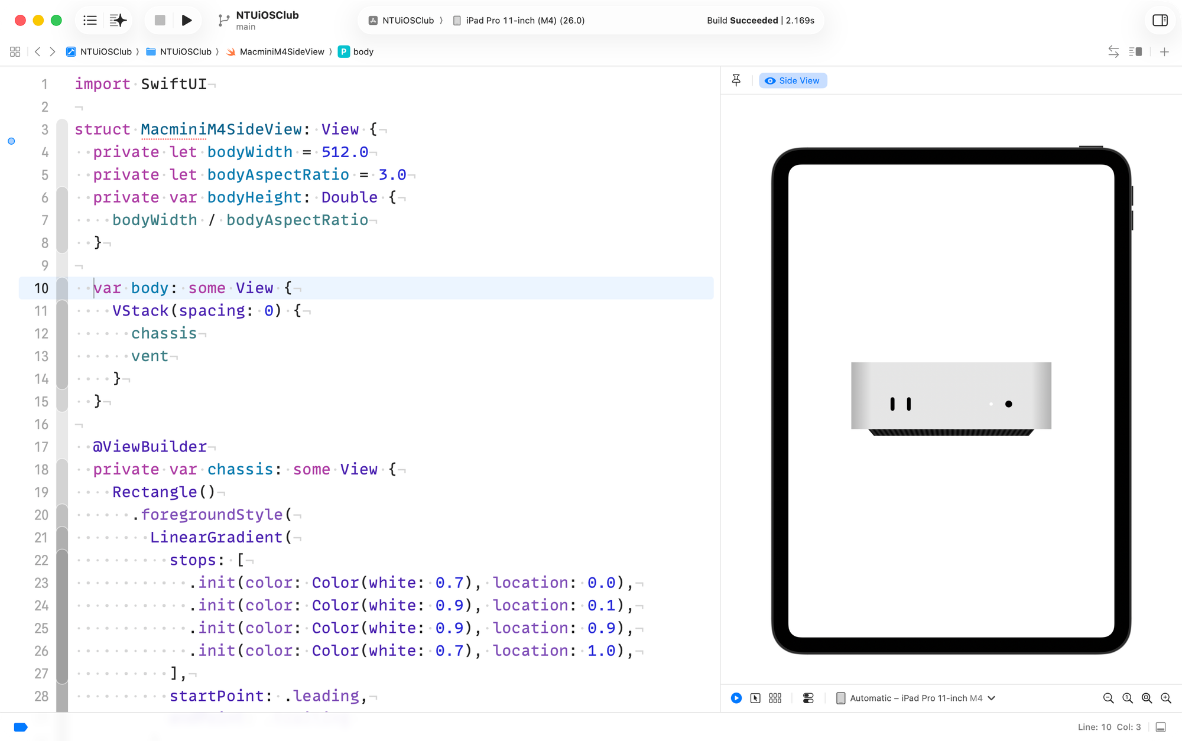Screen dimensions: 1182x741
Task: Click the code folding ribbon at line 18
Action: [x=62, y=469]
